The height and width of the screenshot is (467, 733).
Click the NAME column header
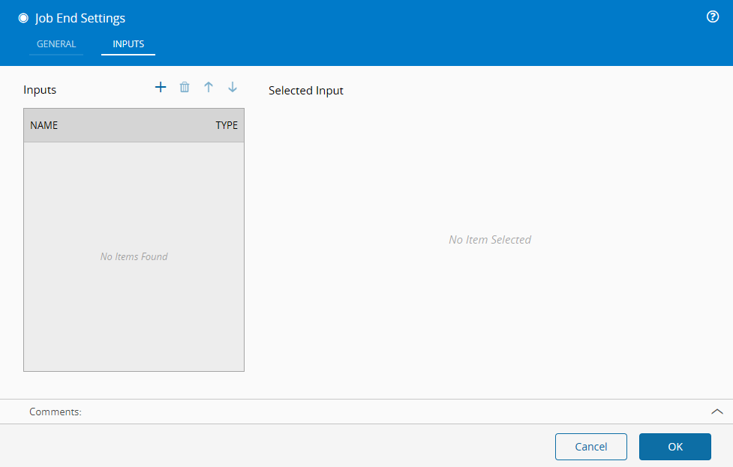(x=44, y=125)
